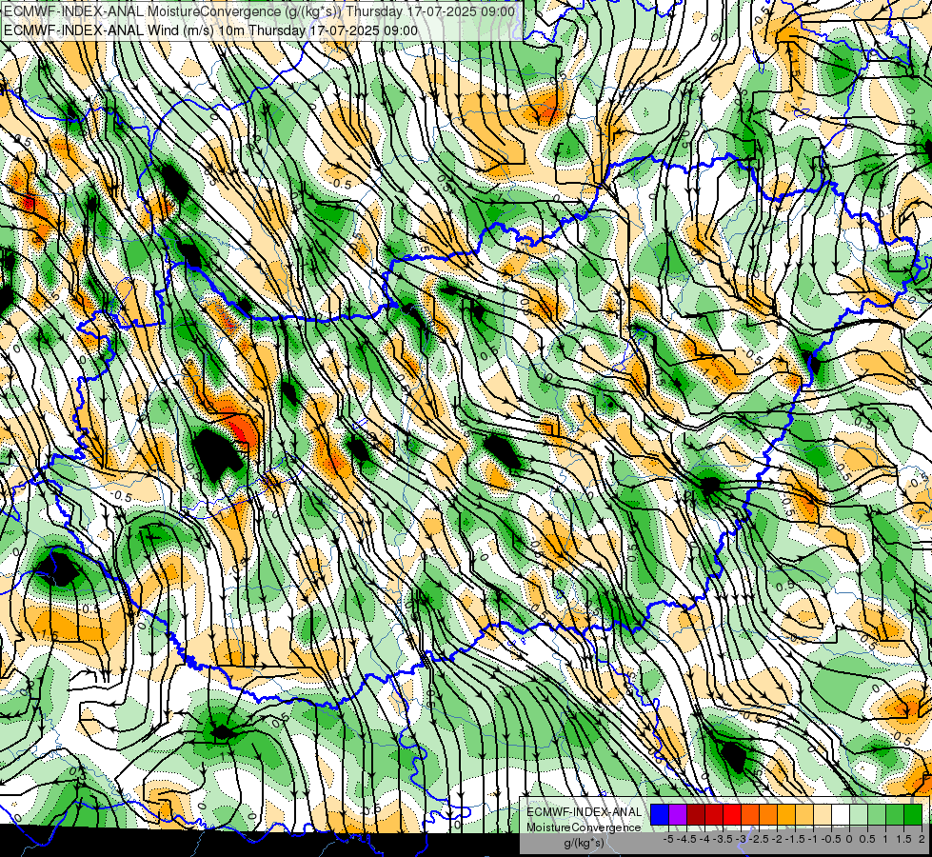Select the light orange swatch between -1.5 and -1

click(804, 815)
